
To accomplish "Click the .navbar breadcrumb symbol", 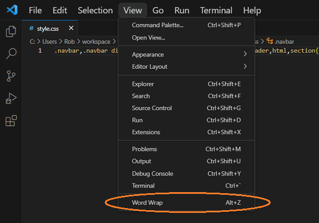I will [284, 42].
